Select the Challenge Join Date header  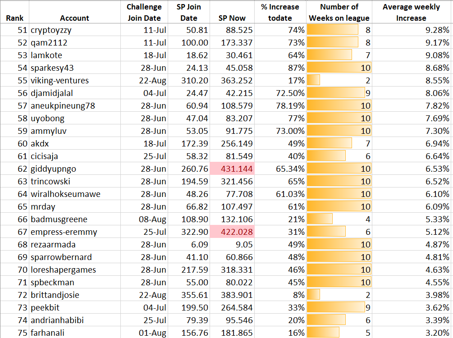(144, 12)
